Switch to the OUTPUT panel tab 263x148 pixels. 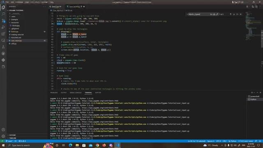[64, 92]
